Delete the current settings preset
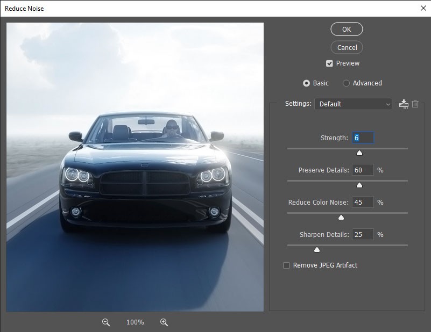The height and width of the screenshot is (332, 431). pyautogui.click(x=415, y=104)
